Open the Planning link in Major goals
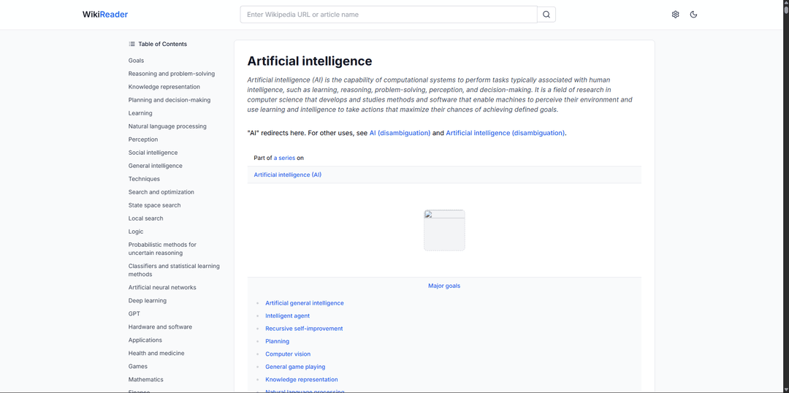 (x=278, y=341)
